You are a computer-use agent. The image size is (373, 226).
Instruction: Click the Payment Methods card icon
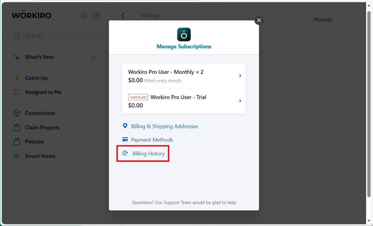point(125,140)
